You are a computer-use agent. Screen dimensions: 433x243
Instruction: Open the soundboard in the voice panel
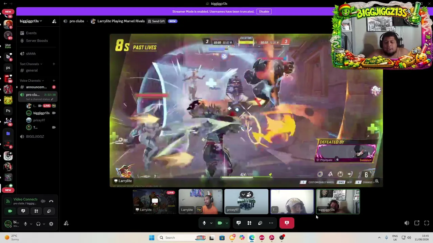49,211
